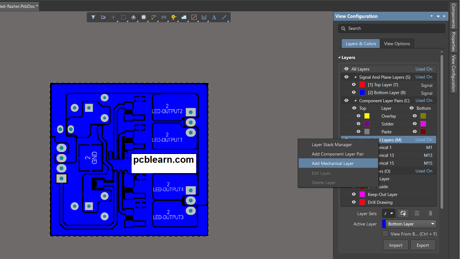460x259 pixels.
Task: Click the Export button
Action: pyautogui.click(x=423, y=245)
